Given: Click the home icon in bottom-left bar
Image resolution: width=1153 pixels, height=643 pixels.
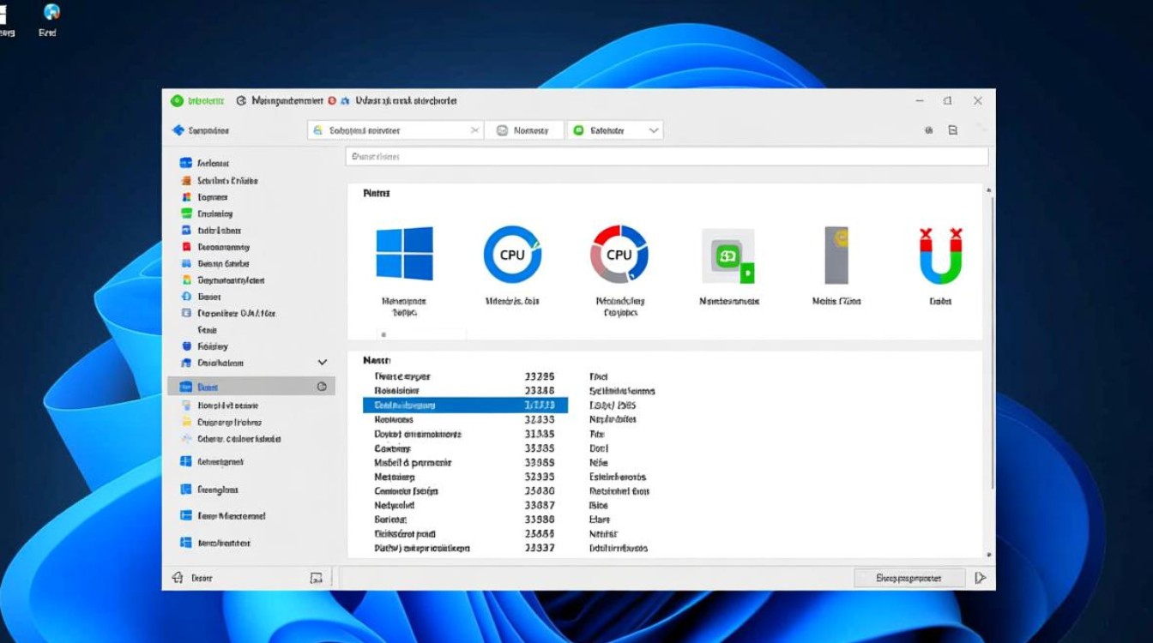Looking at the screenshot, I should pyautogui.click(x=178, y=578).
